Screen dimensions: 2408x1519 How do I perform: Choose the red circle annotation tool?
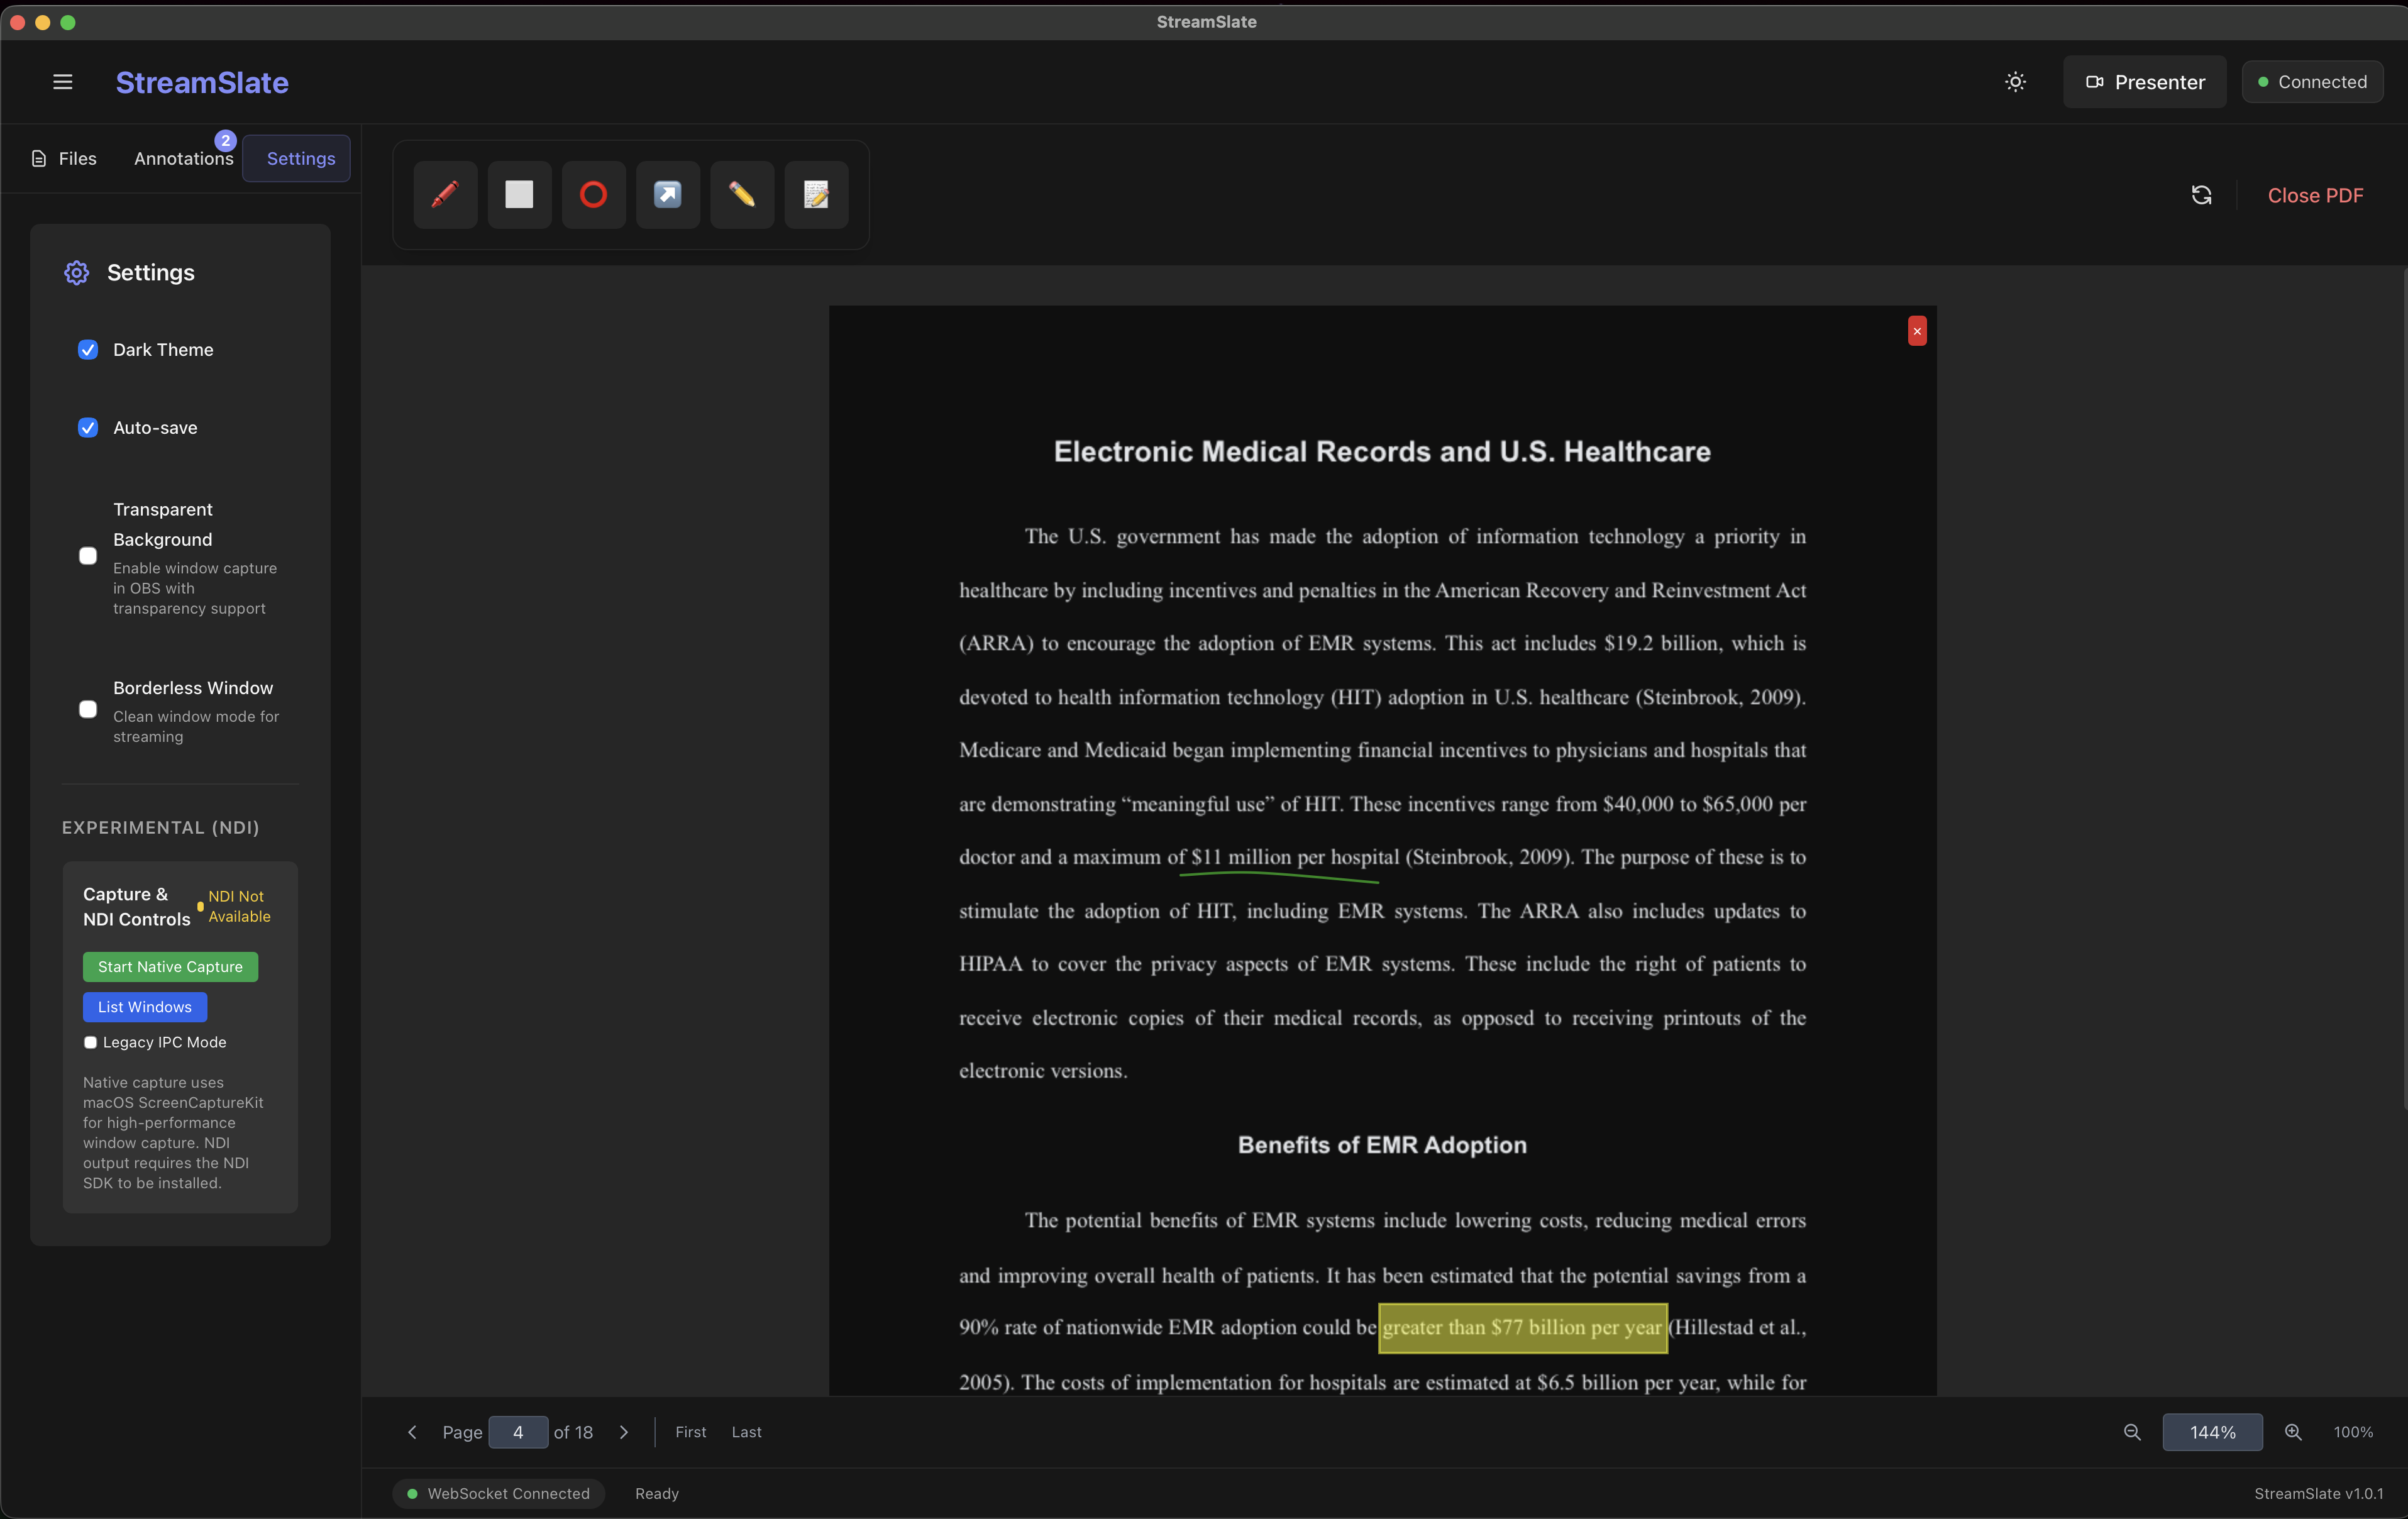[x=593, y=194]
